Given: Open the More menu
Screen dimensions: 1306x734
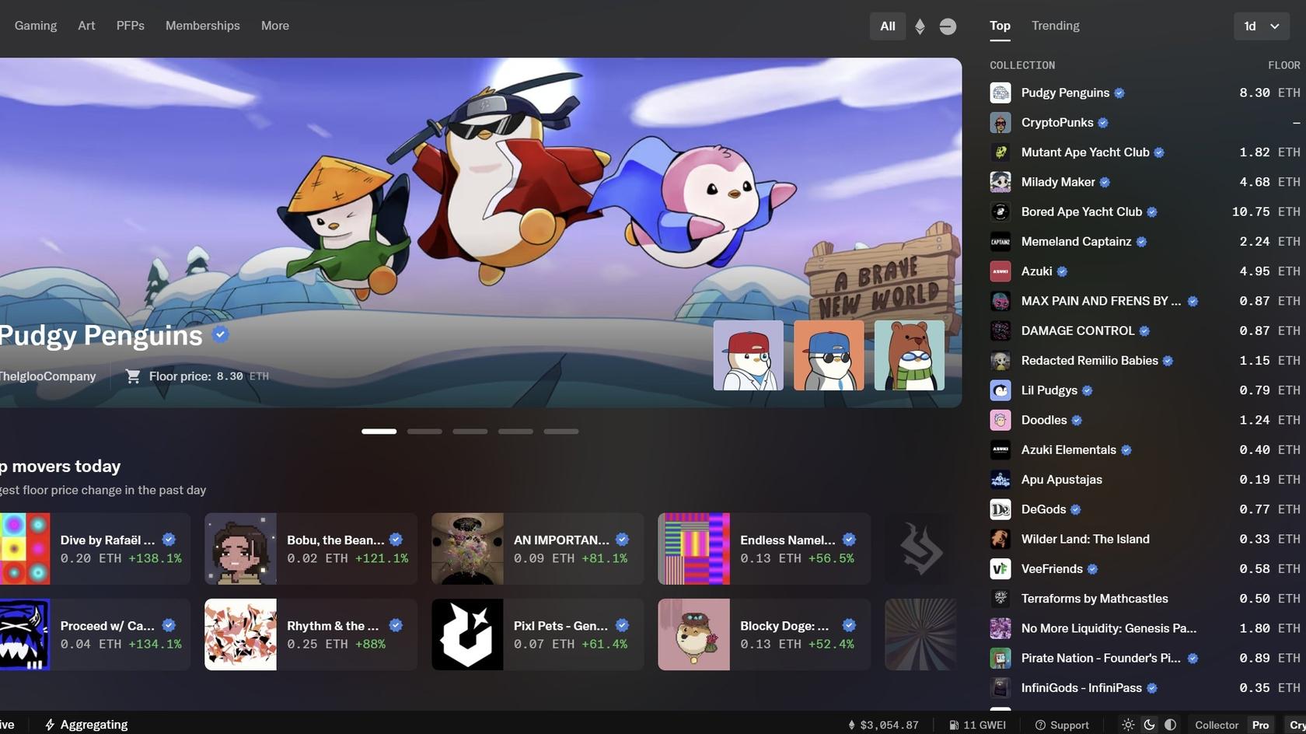Looking at the screenshot, I should coord(275,26).
